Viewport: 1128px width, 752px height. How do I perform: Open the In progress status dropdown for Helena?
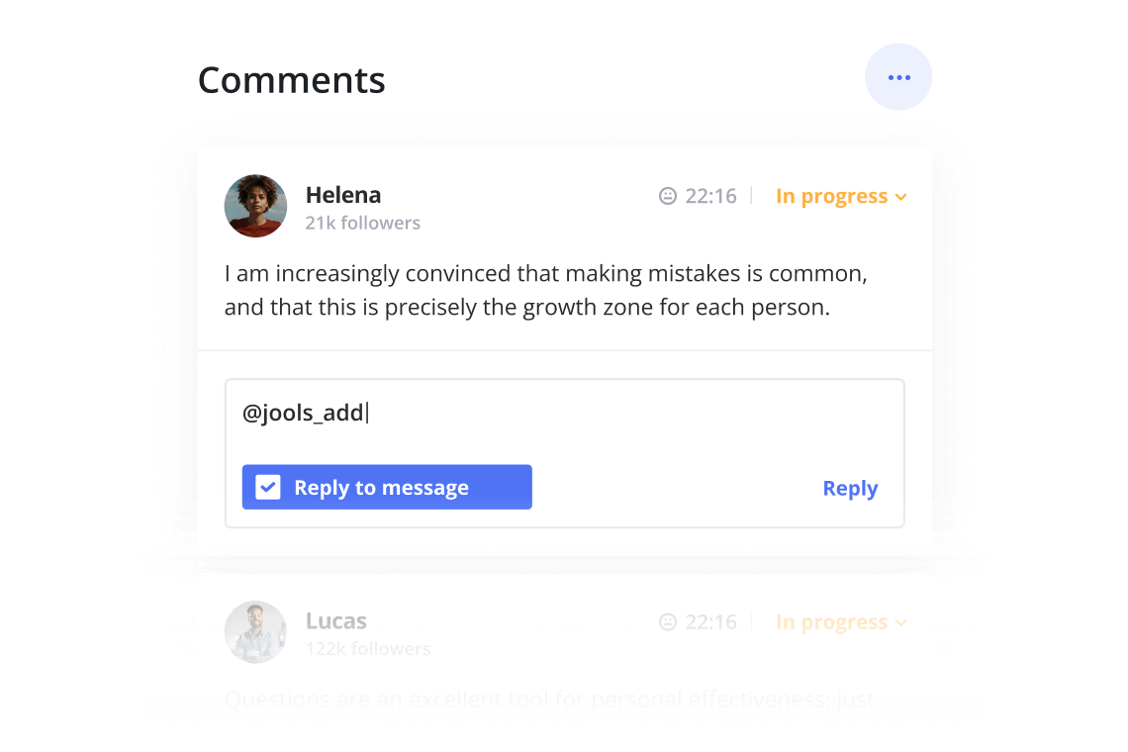pyautogui.click(x=841, y=196)
